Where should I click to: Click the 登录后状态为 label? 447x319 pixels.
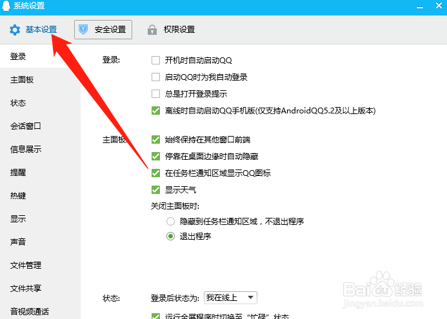pyautogui.click(x=175, y=298)
